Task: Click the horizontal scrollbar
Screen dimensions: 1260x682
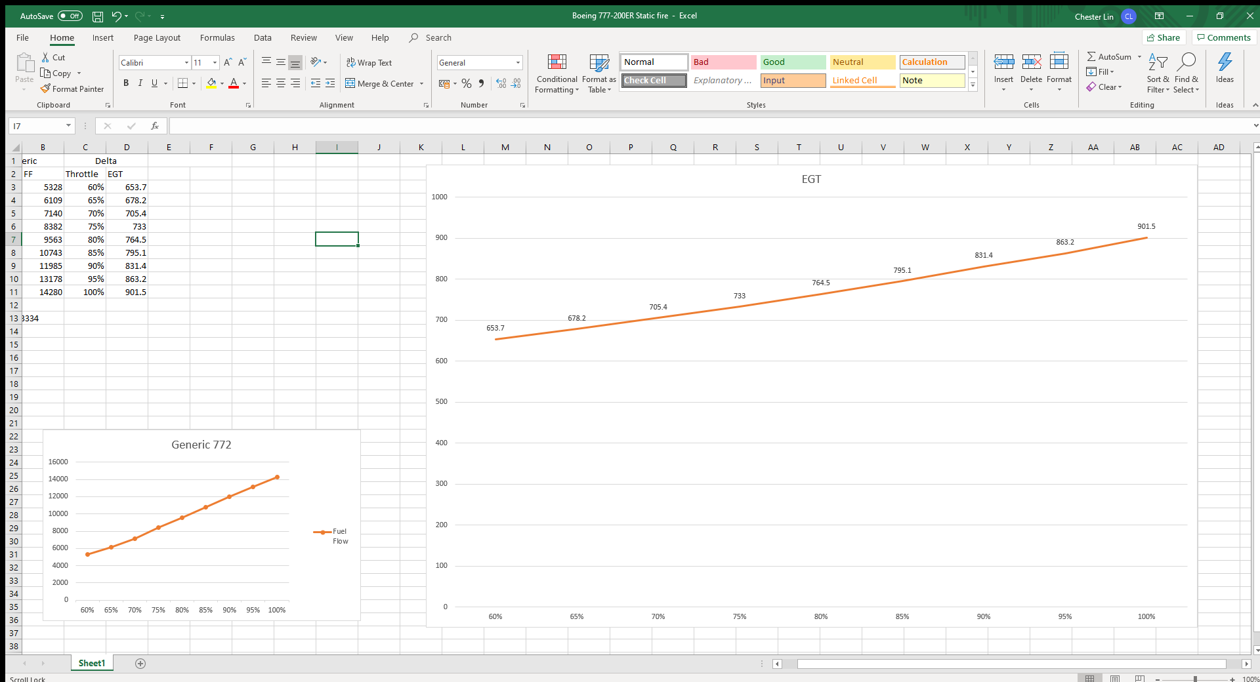Action: coord(1011,664)
